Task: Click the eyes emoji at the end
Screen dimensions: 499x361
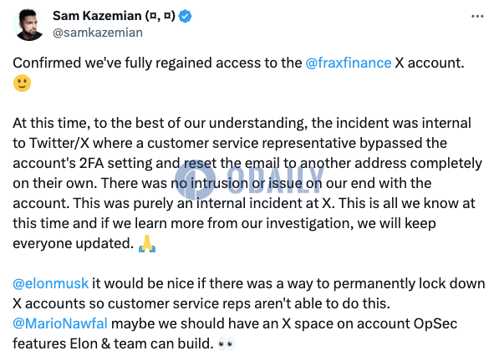Action: [x=227, y=343]
